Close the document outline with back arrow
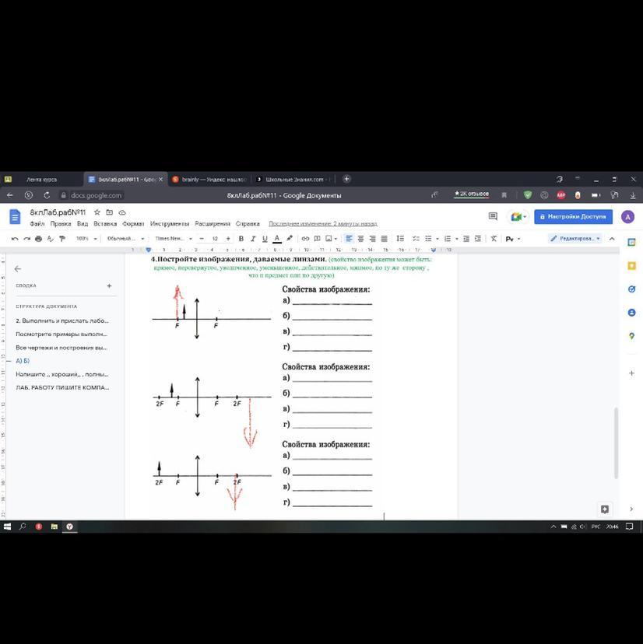Screen dimensions: 643x644 coord(18,268)
